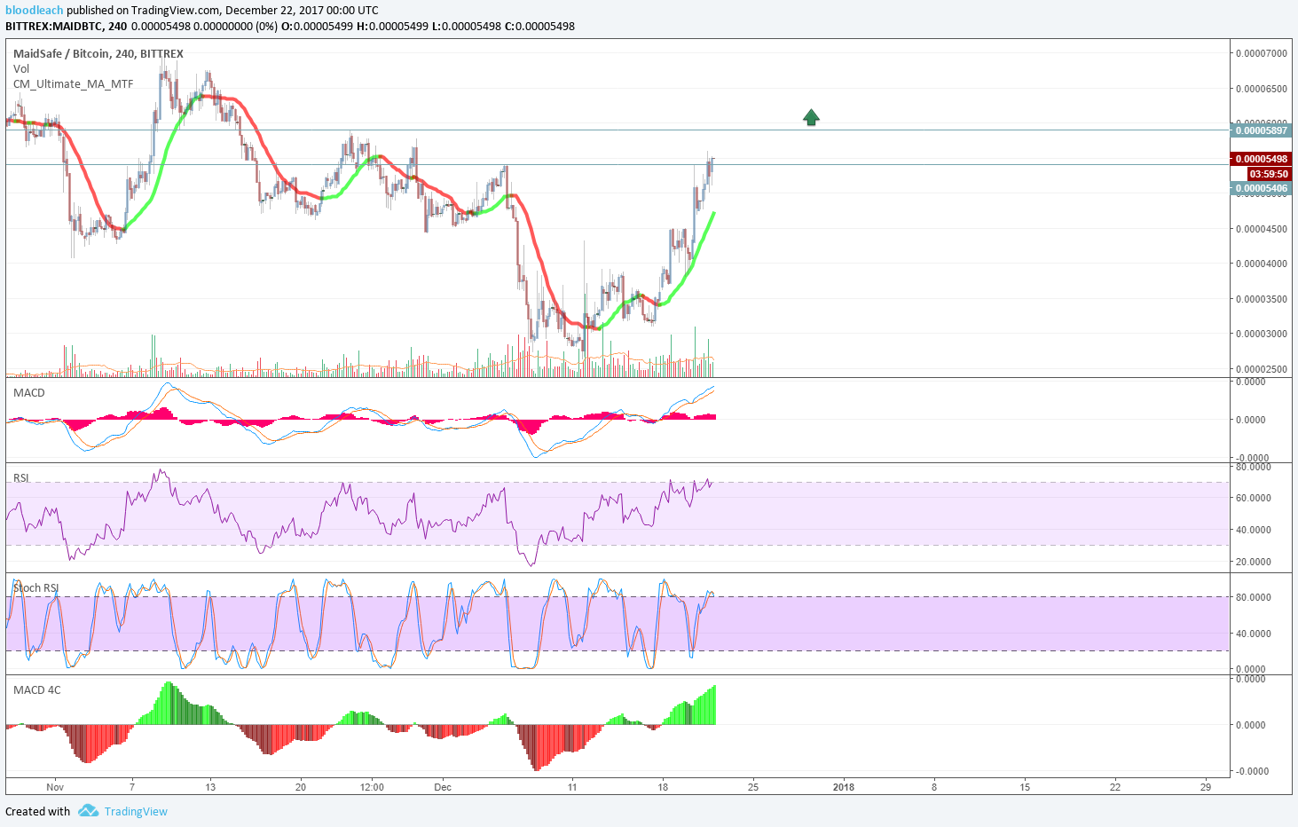Screen dimensions: 1298x827
Task: Click the 2018 label on time axis
Action: tap(844, 786)
